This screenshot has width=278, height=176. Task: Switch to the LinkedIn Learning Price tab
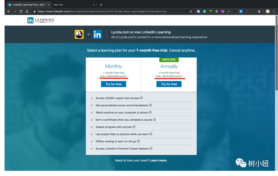tap(29, 5)
